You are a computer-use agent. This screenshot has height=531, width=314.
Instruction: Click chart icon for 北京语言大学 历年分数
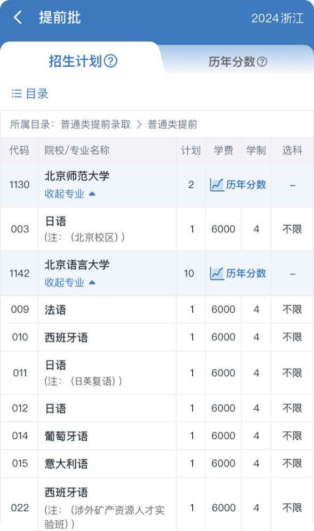pos(217,273)
